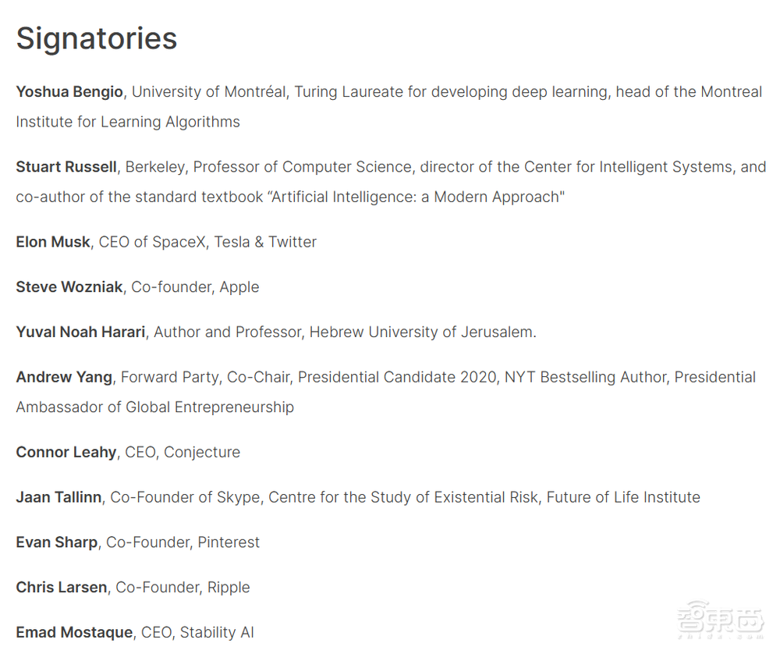Select the name Jaan Tallinn
The height and width of the screenshot is (654, 780).
click(58, 498)
